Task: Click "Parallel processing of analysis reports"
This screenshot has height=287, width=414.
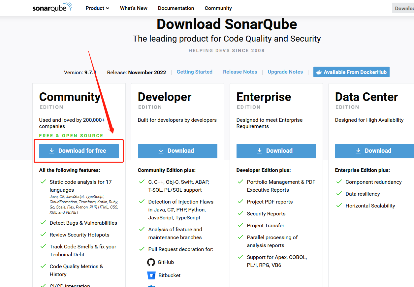Action: 272,241
